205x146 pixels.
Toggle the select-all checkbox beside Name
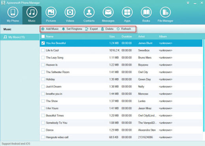(x=43, y=36)
